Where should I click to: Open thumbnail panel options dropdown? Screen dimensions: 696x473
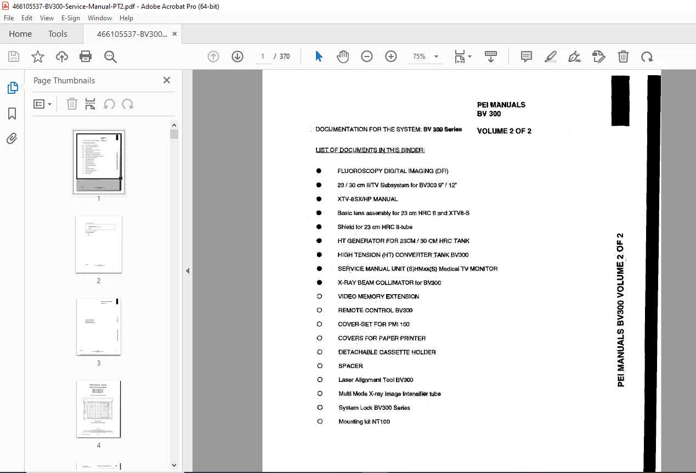42,104
